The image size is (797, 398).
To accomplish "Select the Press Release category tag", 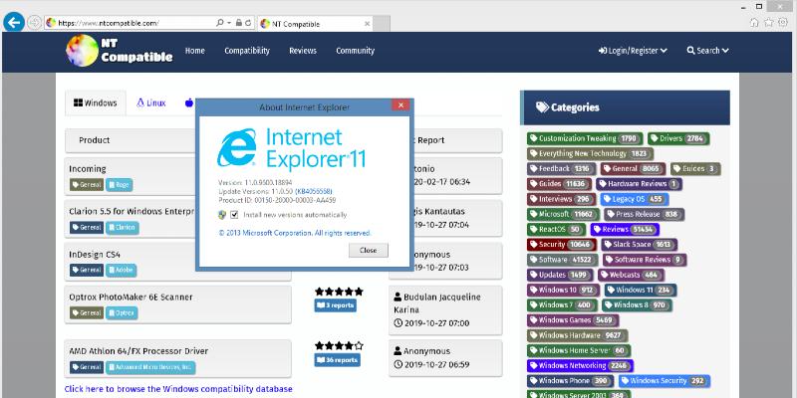I will [644, 214].
